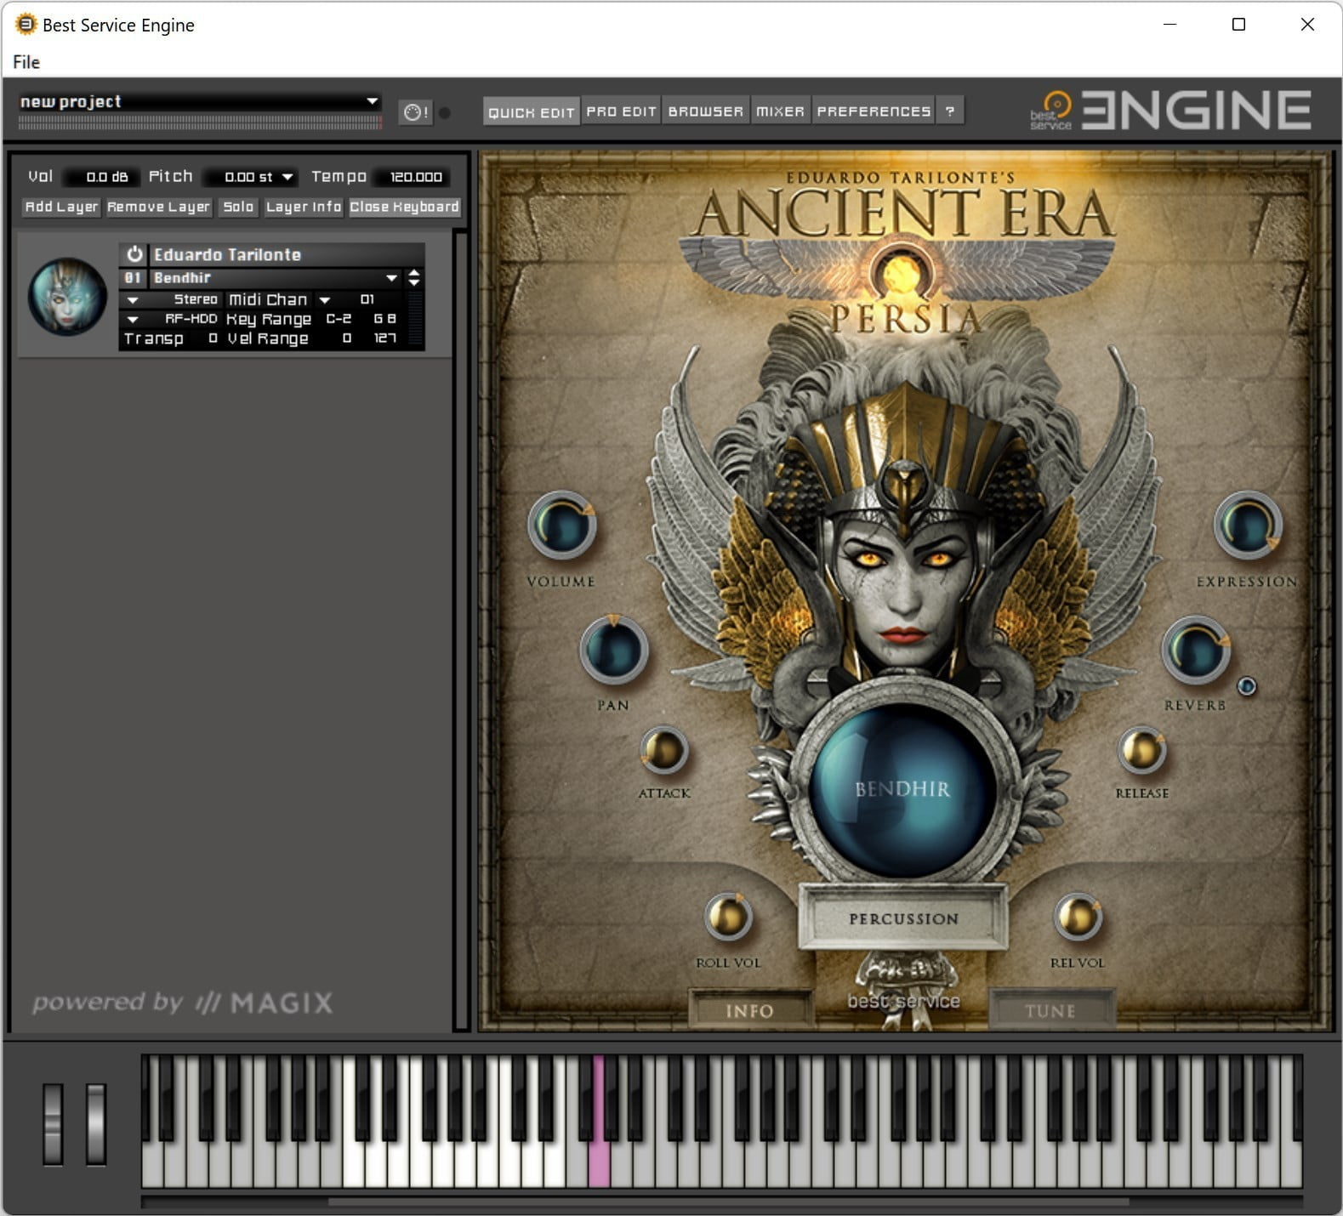
Task: Click the Key Range low value C-2
Action: (x=339, y=319)
